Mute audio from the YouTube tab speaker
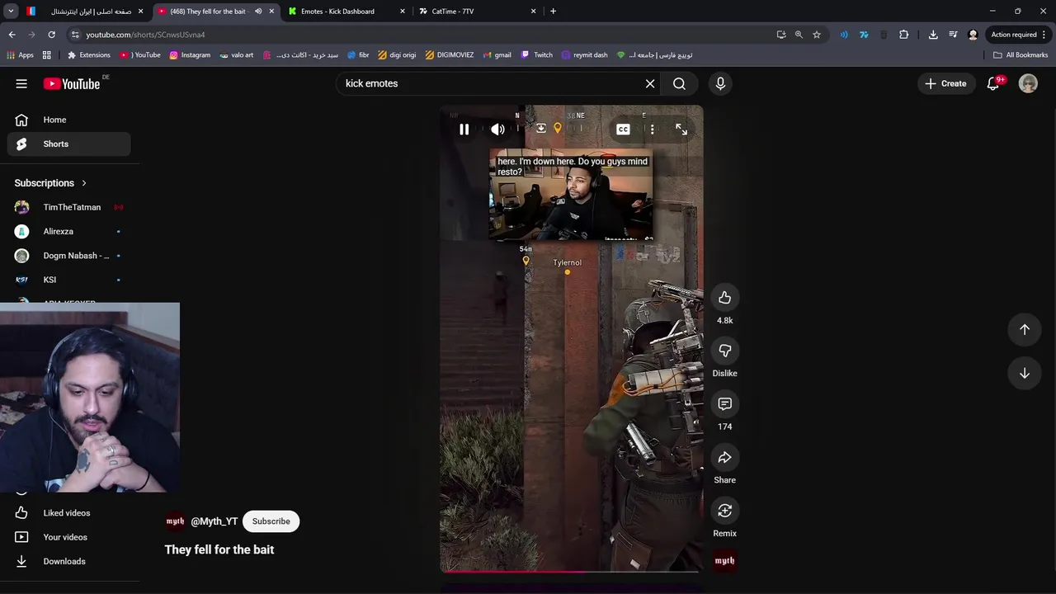 point(258,12)
